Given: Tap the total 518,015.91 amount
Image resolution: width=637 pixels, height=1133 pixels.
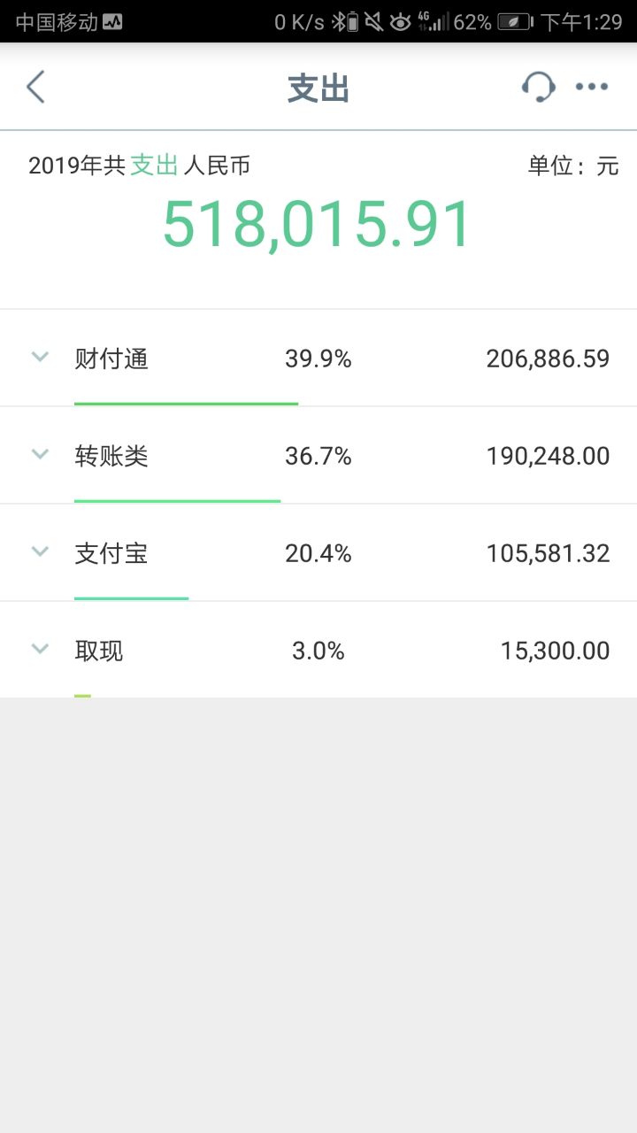Looking at the screenshot, I should [x=318, y=224].
